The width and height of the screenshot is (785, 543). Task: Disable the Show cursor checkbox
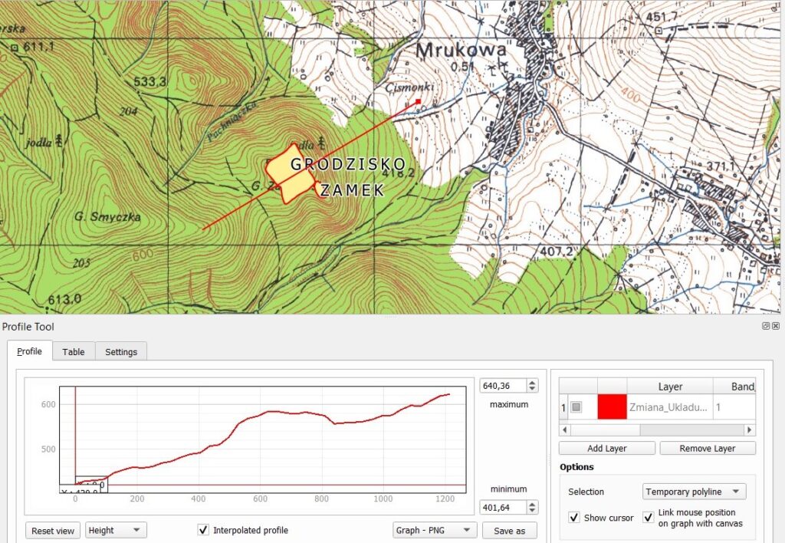[x=574, y=518]
